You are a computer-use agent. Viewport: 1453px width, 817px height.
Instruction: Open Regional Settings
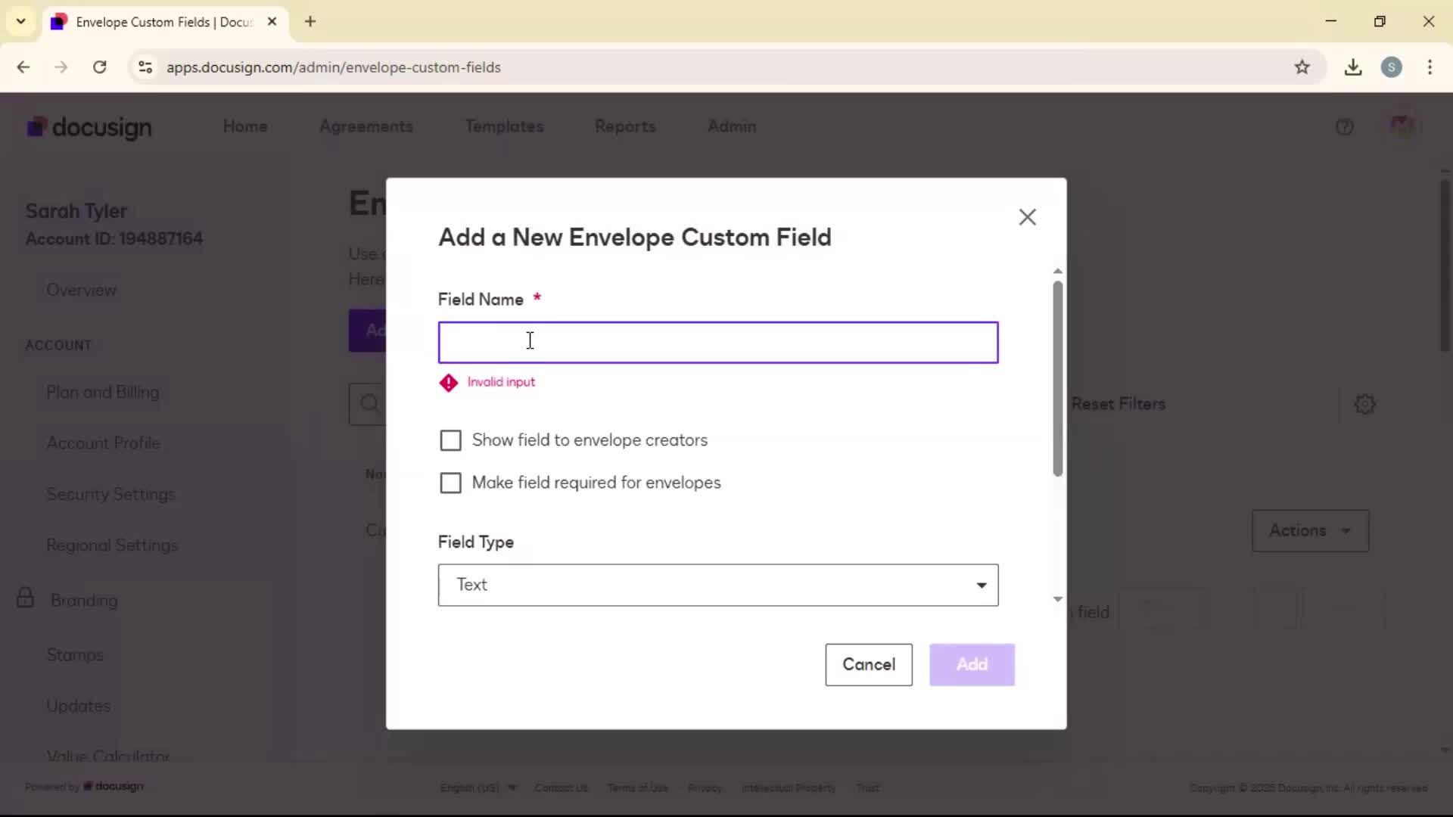click(x=112, y=545)
